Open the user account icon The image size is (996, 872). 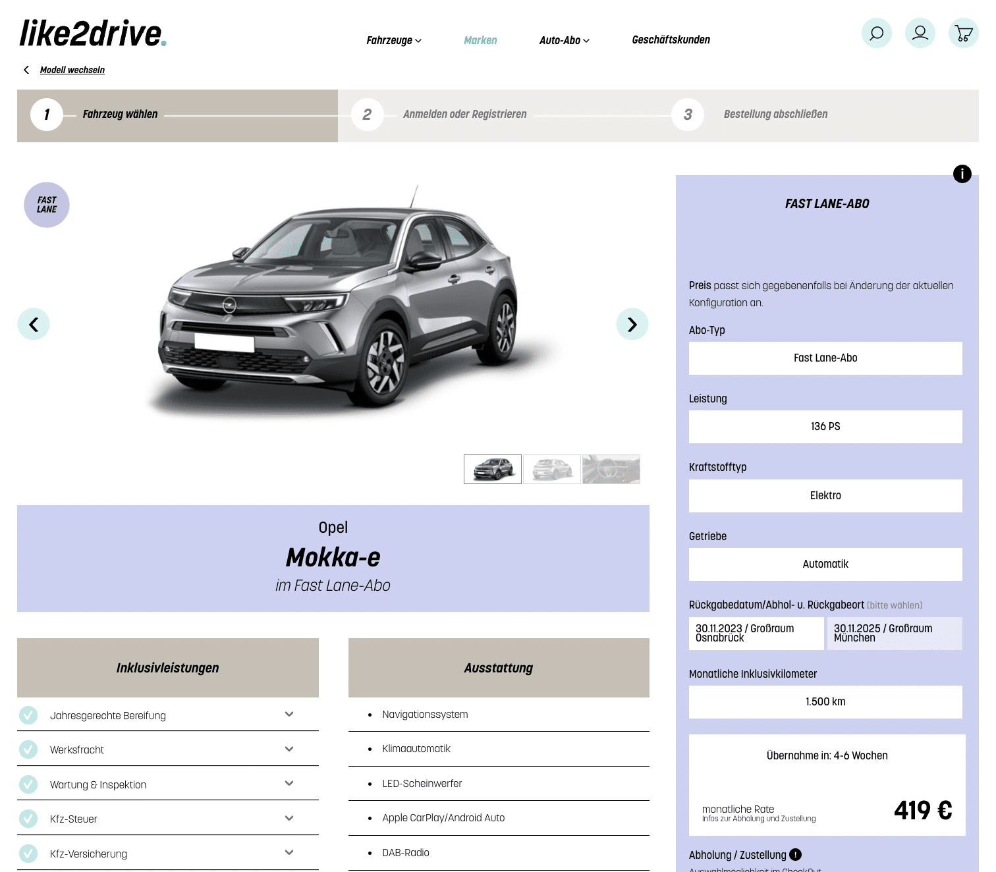coord(920,33)
